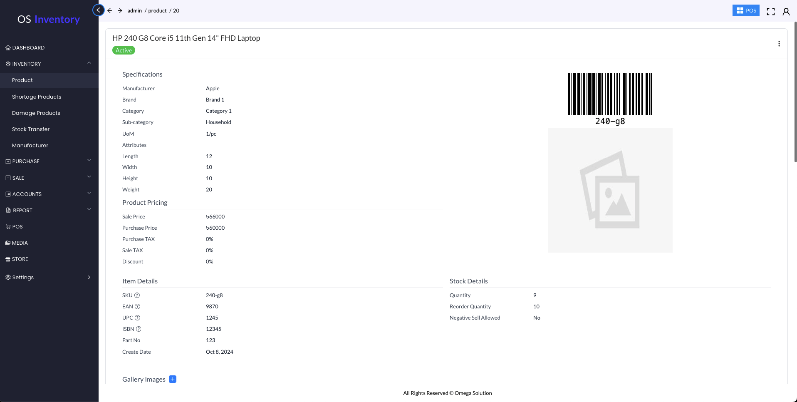Click the product breadcrumb link
Viewport: 797px width, 402px height.
coord(157,11)
